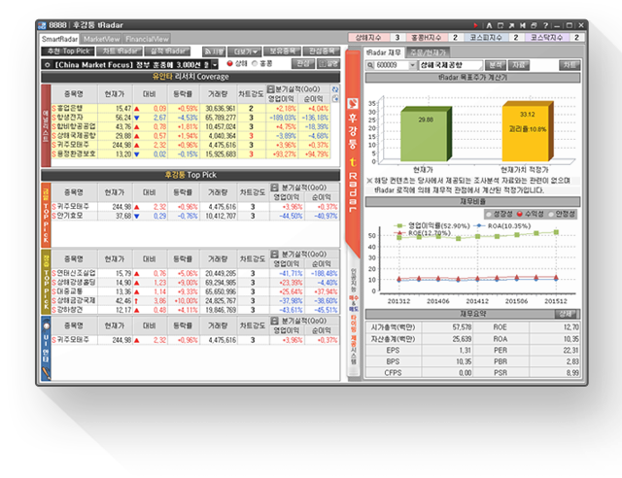Click the PER value '22,31'

570,351
